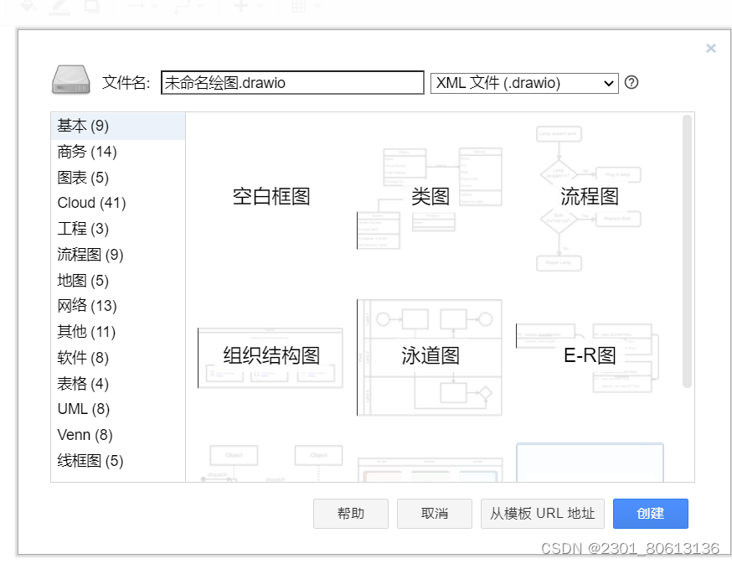Screen dimensions: 732x564
Task: Select the 流程图 flowchart template
Action: pyautogui.click(x=590, y=196)
